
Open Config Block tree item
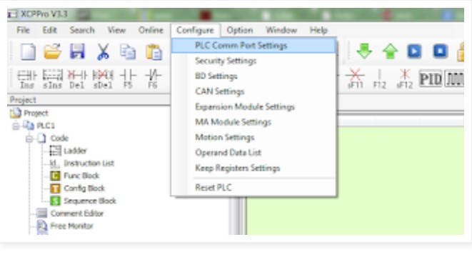point(84,188)
